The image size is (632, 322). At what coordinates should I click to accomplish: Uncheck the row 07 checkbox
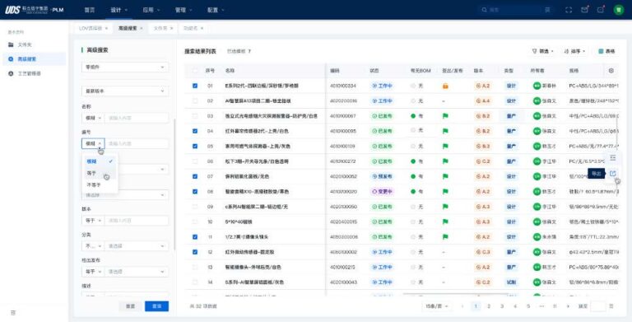tap(195, 176)
